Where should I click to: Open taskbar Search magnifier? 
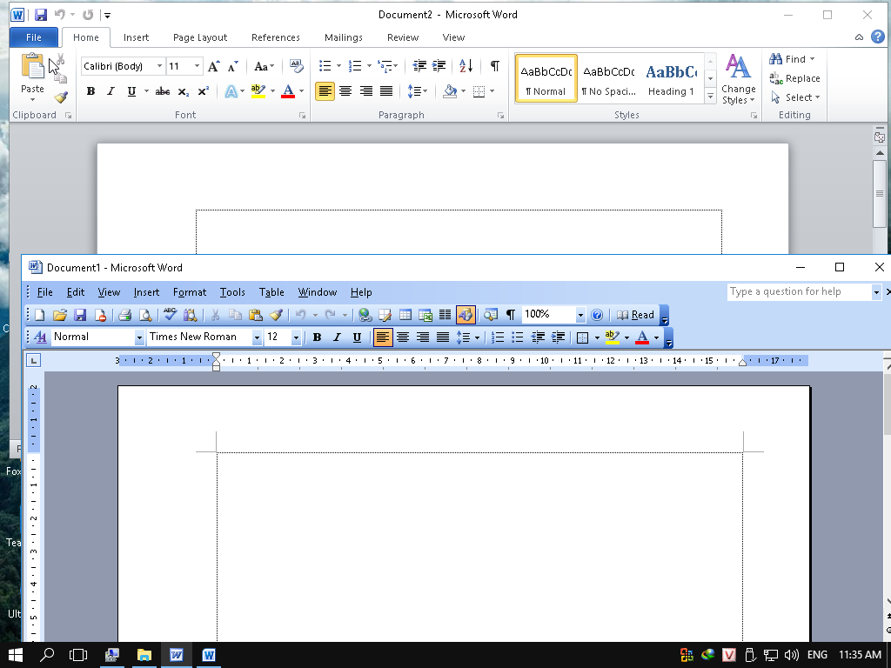pyautogui.click(x=47, y=655)
